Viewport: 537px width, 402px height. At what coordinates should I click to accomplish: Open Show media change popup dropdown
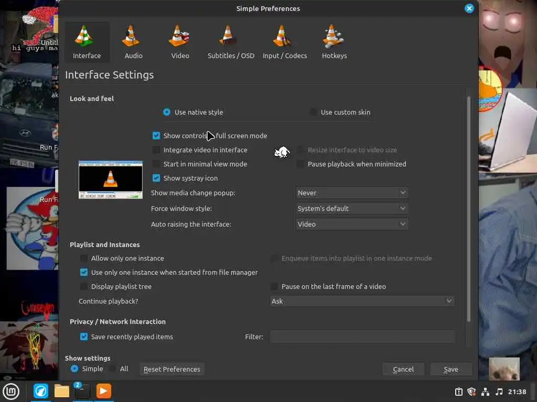coord(352,193)
